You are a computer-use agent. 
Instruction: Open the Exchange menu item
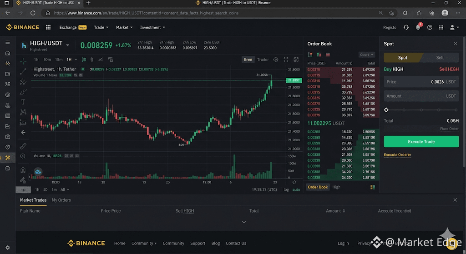coord(73,27)
